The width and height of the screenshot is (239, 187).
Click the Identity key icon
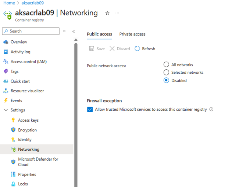[x=13, y=140]
